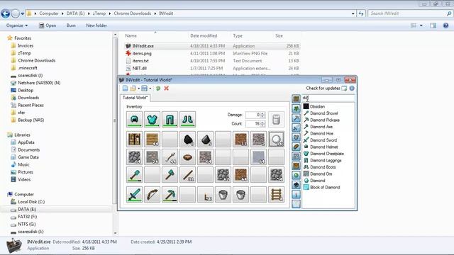The width and height of the screenshot is (454, 255).
Task: Select the diamond shovel inventory slot
Action: tap(134, 175)
